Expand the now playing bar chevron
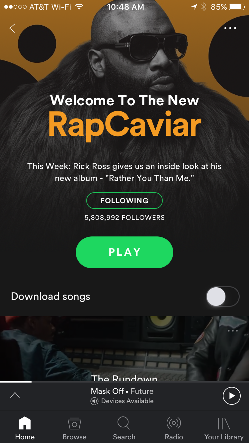Screen dimensions: 249x443 [15, 395]
